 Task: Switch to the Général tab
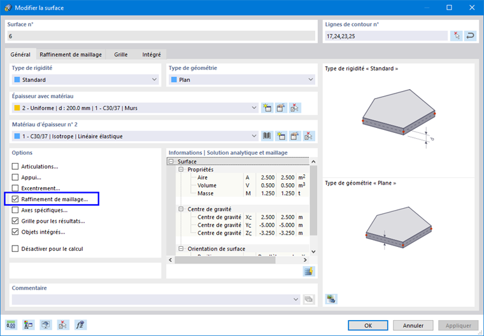pyautogui.click(x=20, y=55)
